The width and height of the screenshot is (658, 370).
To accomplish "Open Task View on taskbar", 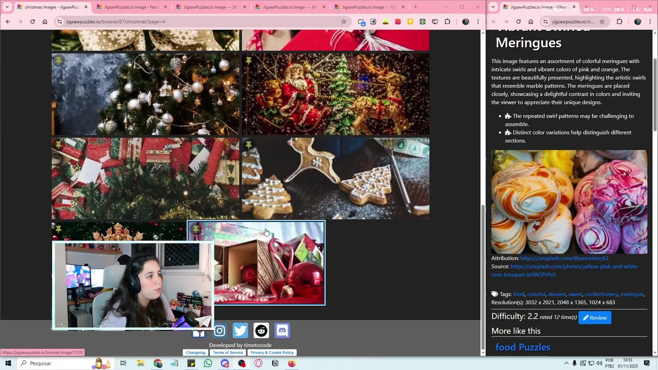I will pyautogui.click(x=123, y=363).
